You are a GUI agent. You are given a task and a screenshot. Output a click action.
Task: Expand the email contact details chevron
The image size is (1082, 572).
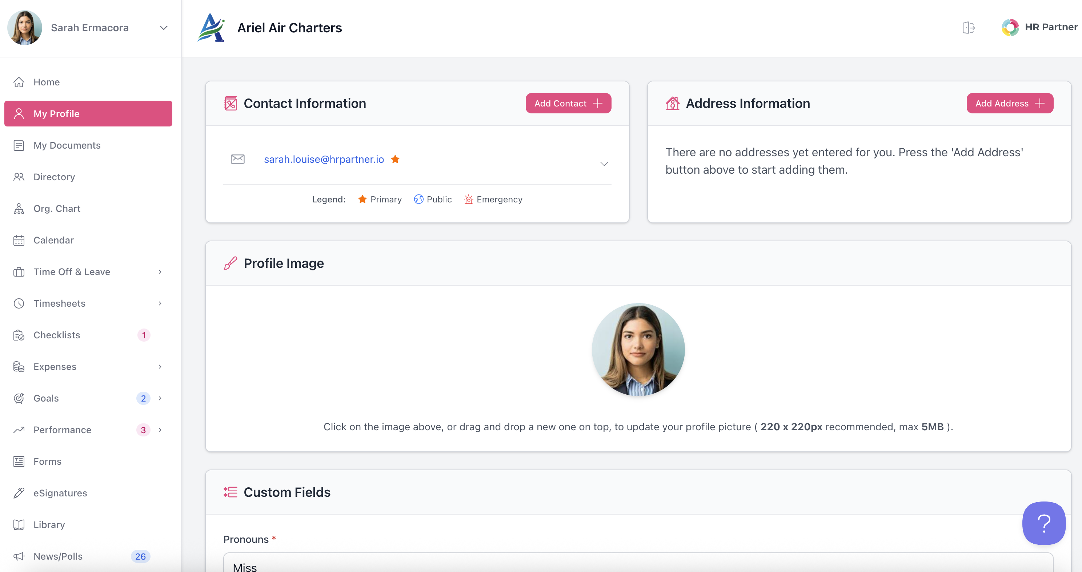pyautogui.click(x=604, y=164)
